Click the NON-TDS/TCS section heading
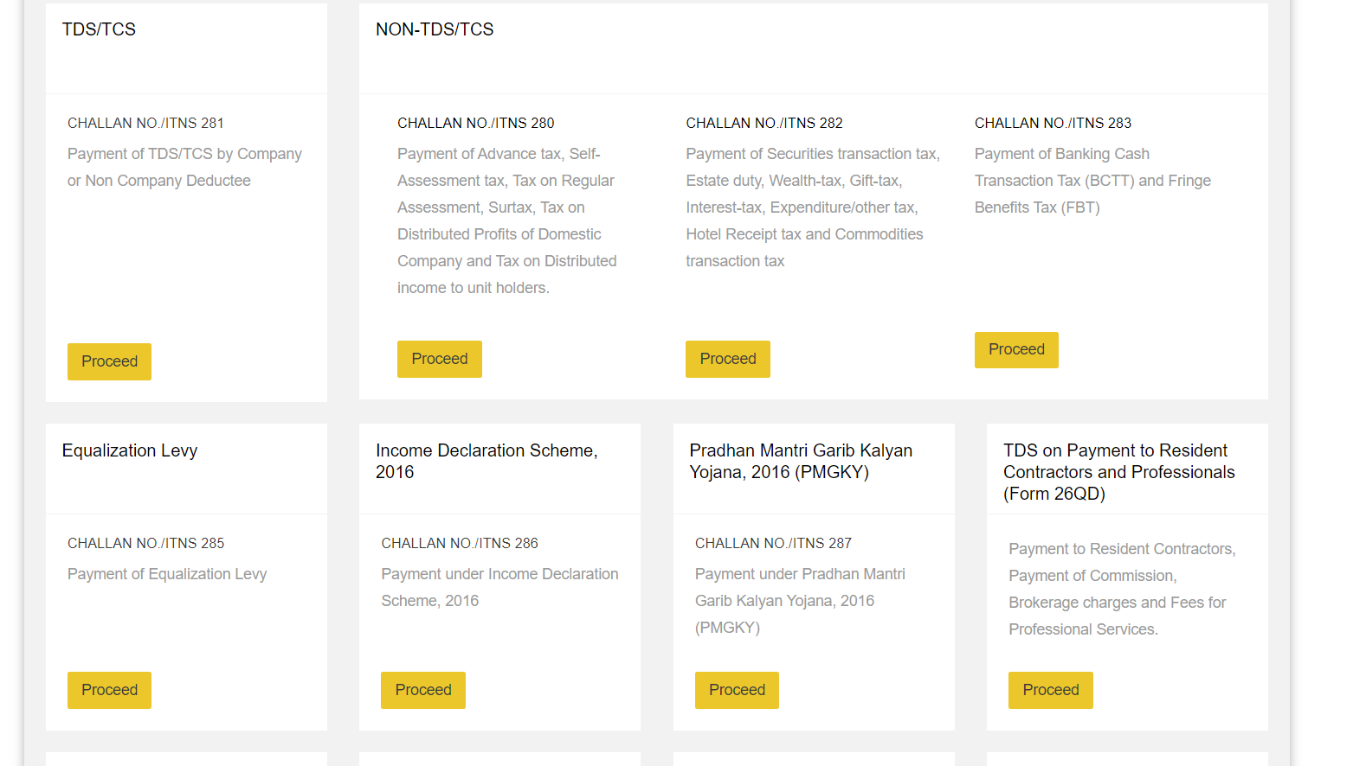Image resolution: width=1366 pixels, height=766 pixels. pos(435,29)
